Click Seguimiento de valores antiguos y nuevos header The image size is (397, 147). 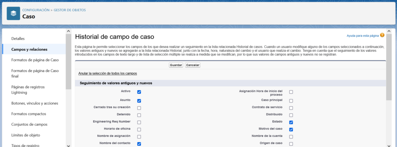(116, 83)
